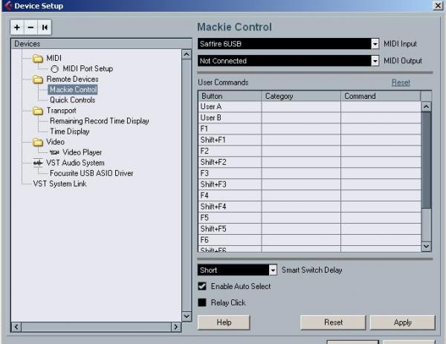The height and width of the screenshot is (344, 446).
Task: Click the Remote Devices folder icon
Action: pyautogui.click(x=38, y=79)
